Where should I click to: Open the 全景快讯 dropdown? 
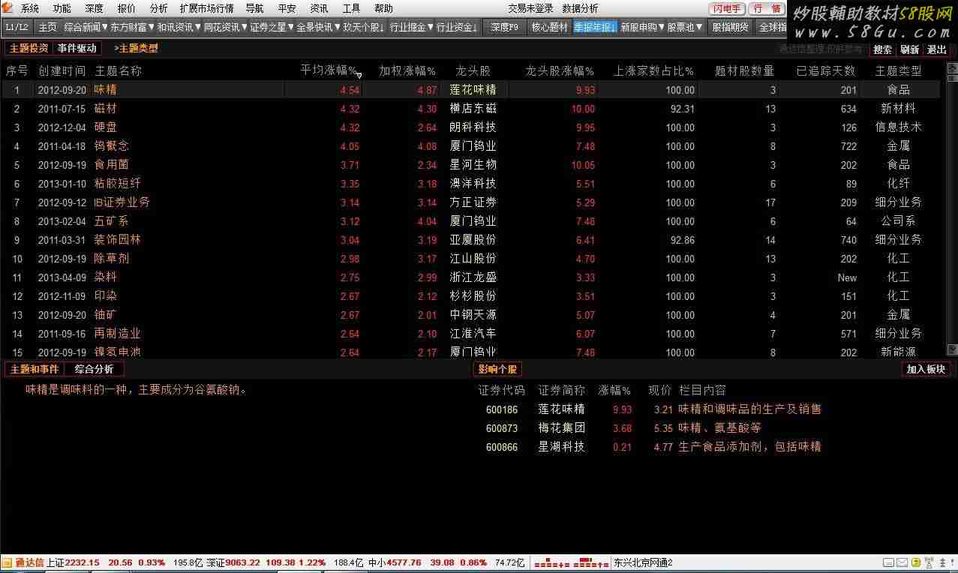[x=318, y=27]
